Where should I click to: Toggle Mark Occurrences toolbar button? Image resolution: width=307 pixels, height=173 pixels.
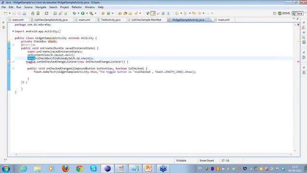tap(153, 13)
